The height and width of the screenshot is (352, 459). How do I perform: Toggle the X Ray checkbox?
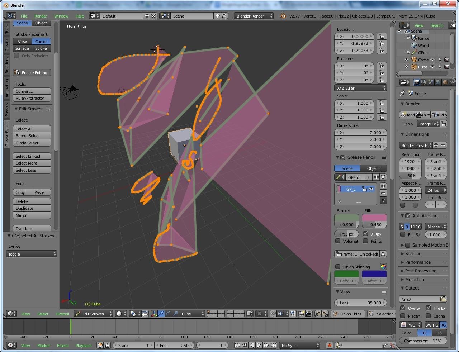[366, 234]
